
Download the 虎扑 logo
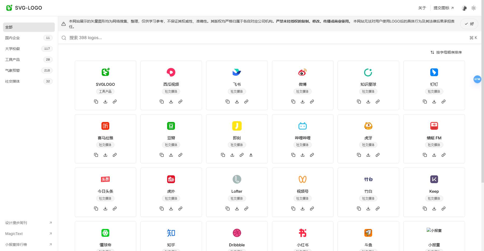pyautogui.click(x=171, y=209)
